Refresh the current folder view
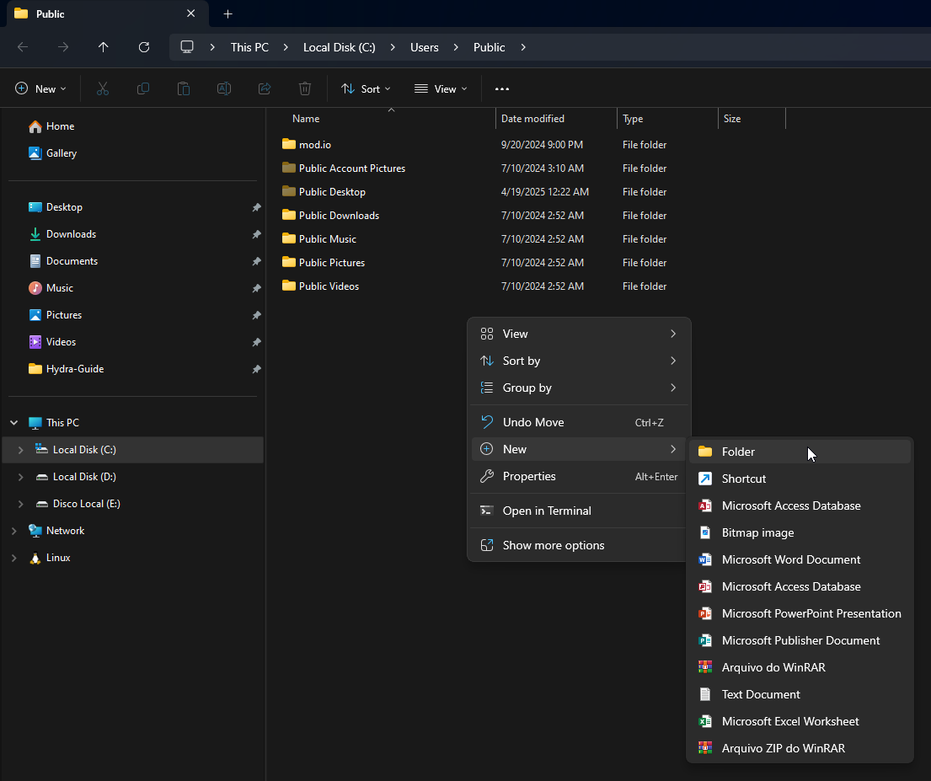The image size is (931, 781). pos(144,47)
